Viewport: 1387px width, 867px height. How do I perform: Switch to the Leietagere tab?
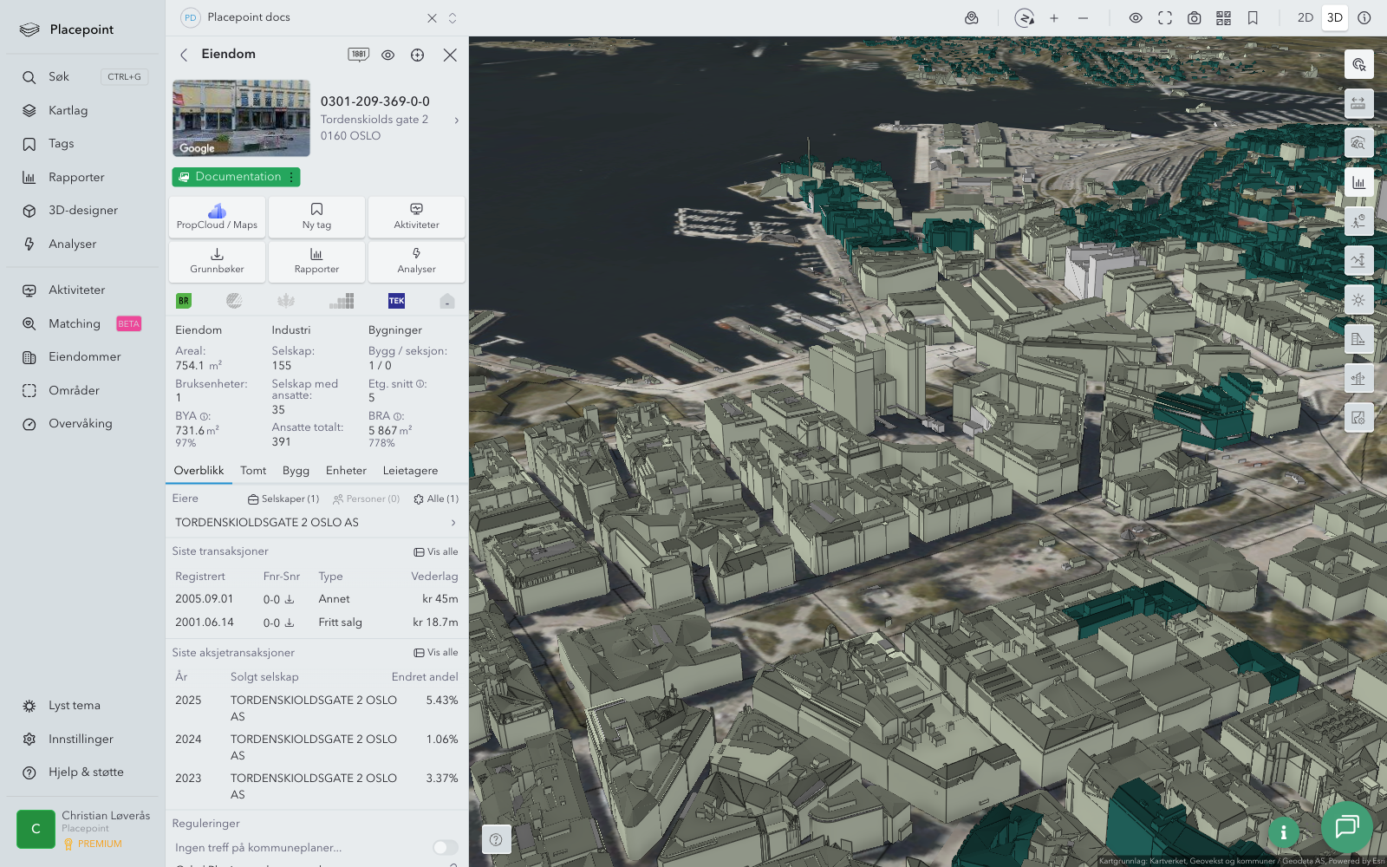410,471
